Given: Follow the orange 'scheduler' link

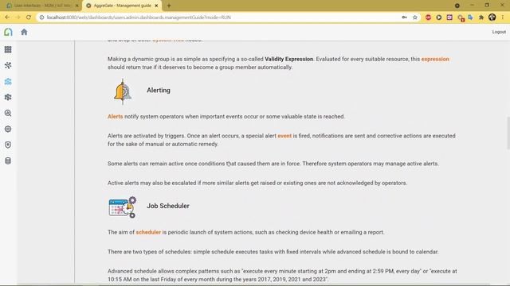Looking at the screenshot, I should tap(148, 232).
